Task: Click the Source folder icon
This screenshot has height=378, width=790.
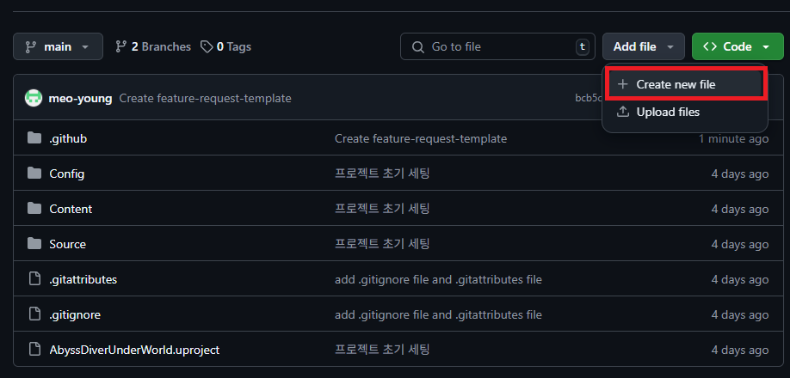Action: (x=34, y=244)
